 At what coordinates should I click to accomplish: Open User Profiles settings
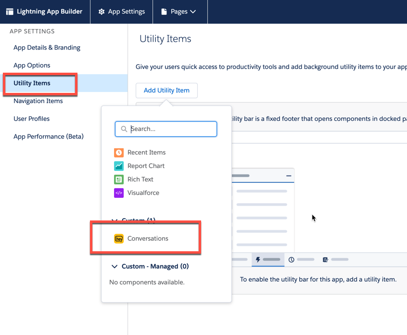click(x=31, y=119)
